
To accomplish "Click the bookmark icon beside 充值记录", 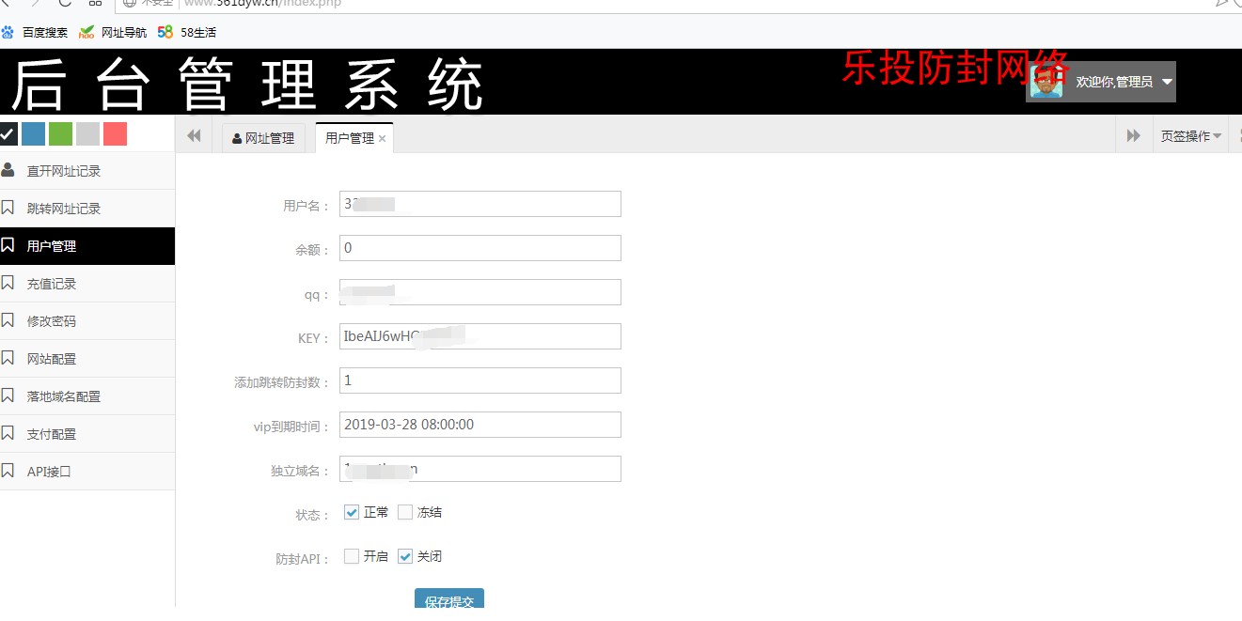I will click(8, 283).
